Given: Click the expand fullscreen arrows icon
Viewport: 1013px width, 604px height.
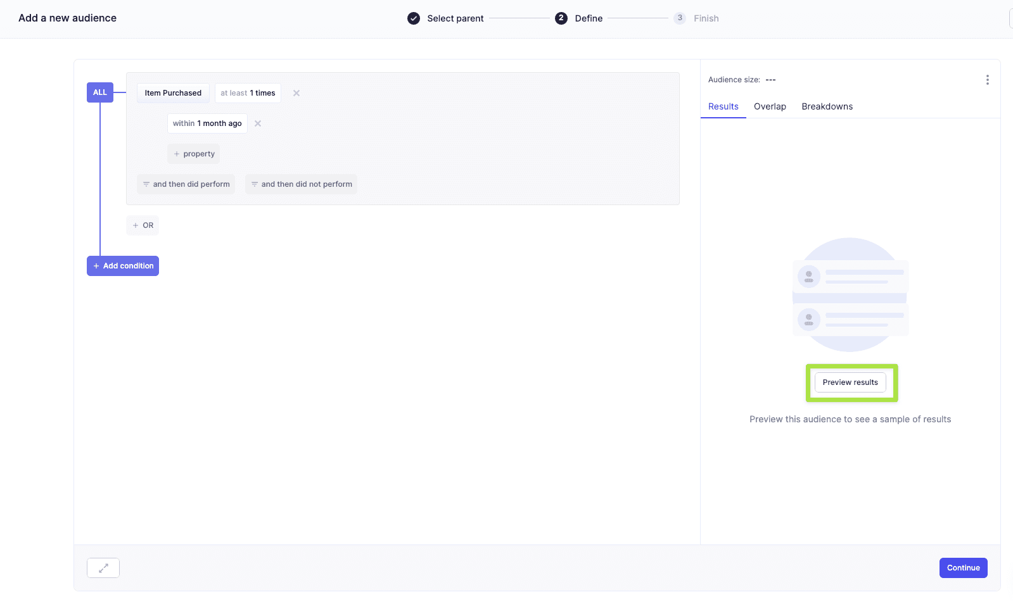Looking at the screenshot, I should coord(103,568).
